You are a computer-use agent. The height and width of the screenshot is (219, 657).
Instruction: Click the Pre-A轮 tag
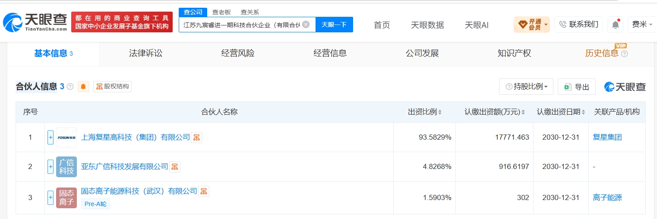95,204
